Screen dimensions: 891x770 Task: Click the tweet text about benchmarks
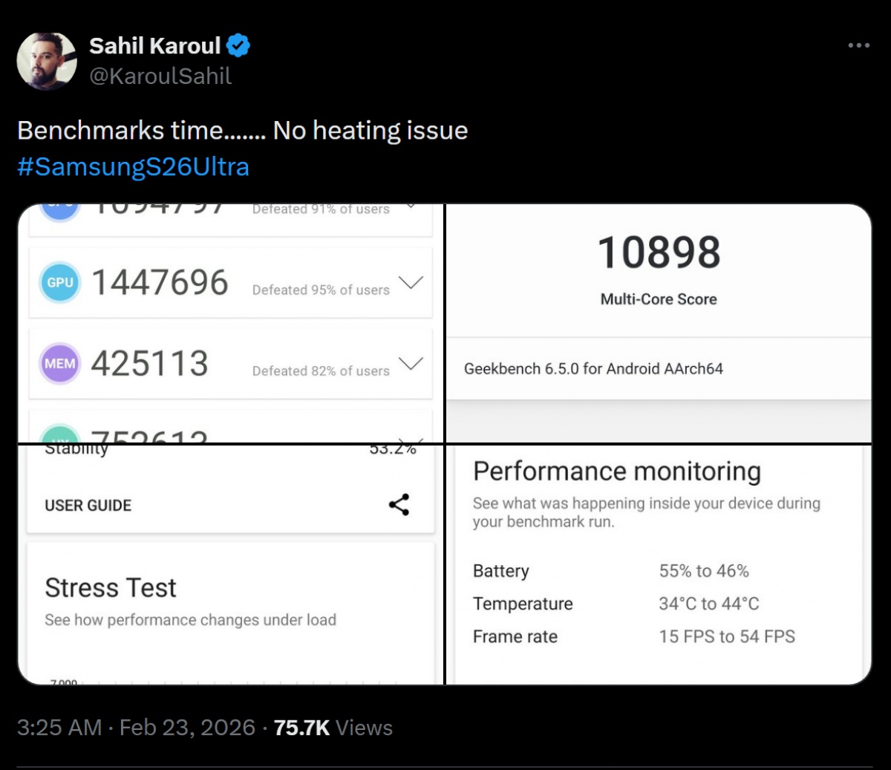[x=242, y=131]
